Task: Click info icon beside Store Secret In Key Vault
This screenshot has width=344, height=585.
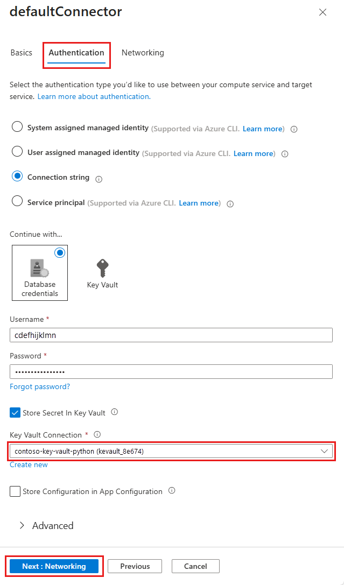Action: [114, 413]
